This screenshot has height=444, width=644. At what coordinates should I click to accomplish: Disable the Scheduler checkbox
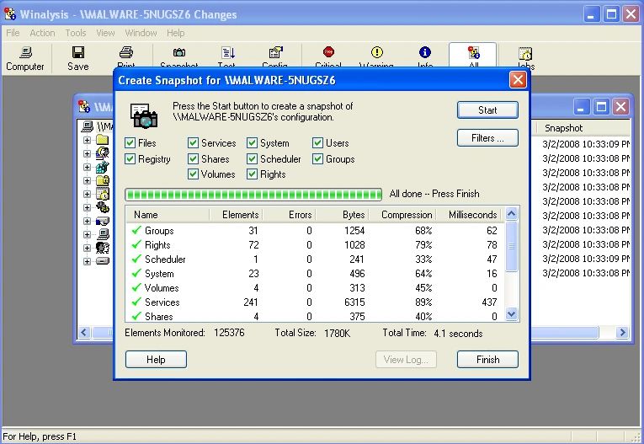tap(253, 159)
